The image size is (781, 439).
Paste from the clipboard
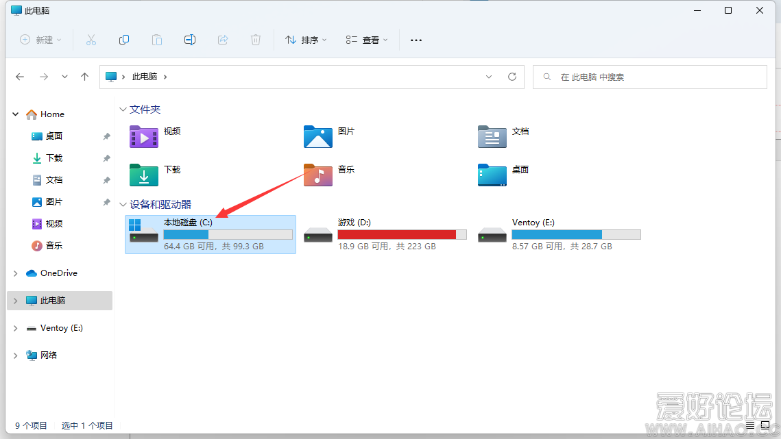[x=157, y=40]
